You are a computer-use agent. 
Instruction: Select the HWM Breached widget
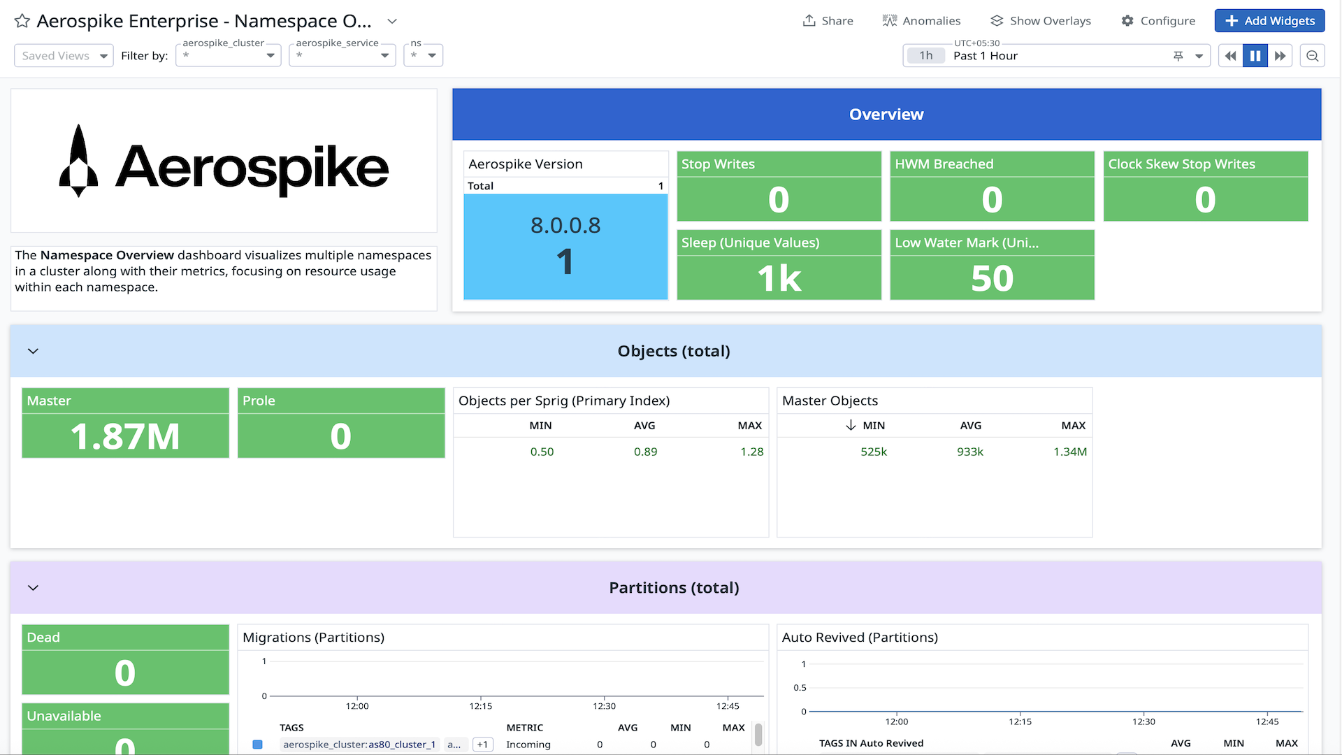[993, 187]
